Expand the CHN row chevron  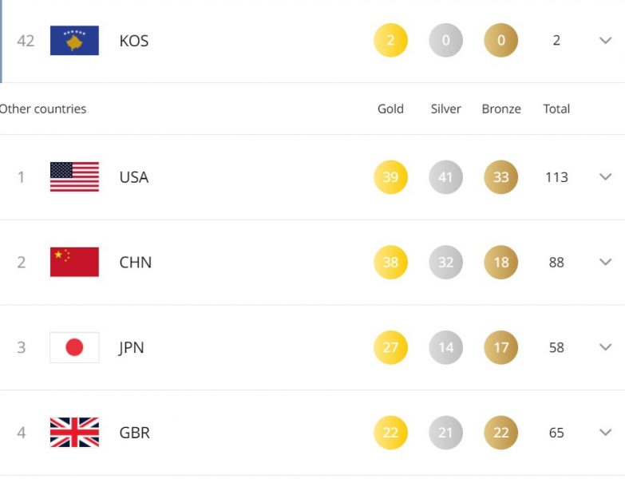(605, 262)
